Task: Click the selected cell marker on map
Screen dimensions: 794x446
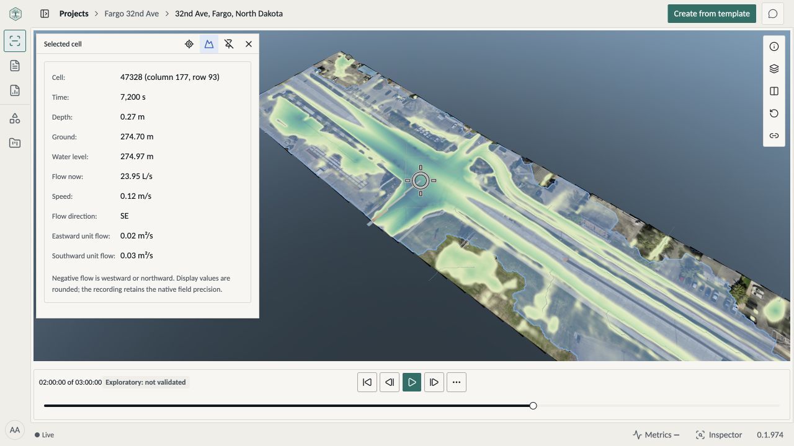Action: [421, 180]
